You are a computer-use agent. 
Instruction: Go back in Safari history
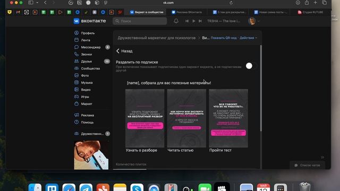click(x=45, y=3)
